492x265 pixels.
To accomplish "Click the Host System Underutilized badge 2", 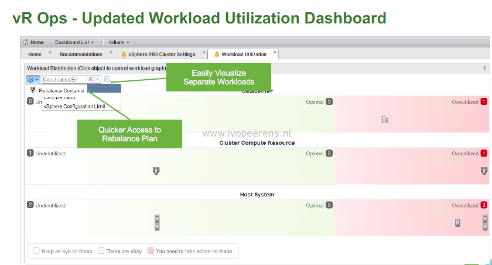I will pyautogui.click(x=30, y=205).
